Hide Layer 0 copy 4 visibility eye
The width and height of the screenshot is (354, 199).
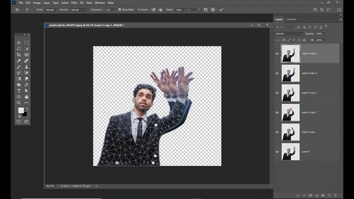pos(277,74)
